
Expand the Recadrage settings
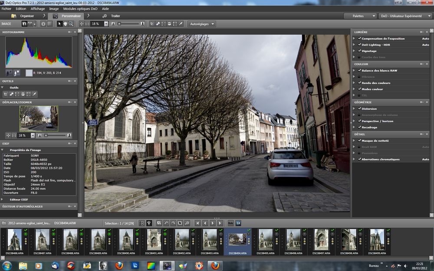tap(354, 127)
